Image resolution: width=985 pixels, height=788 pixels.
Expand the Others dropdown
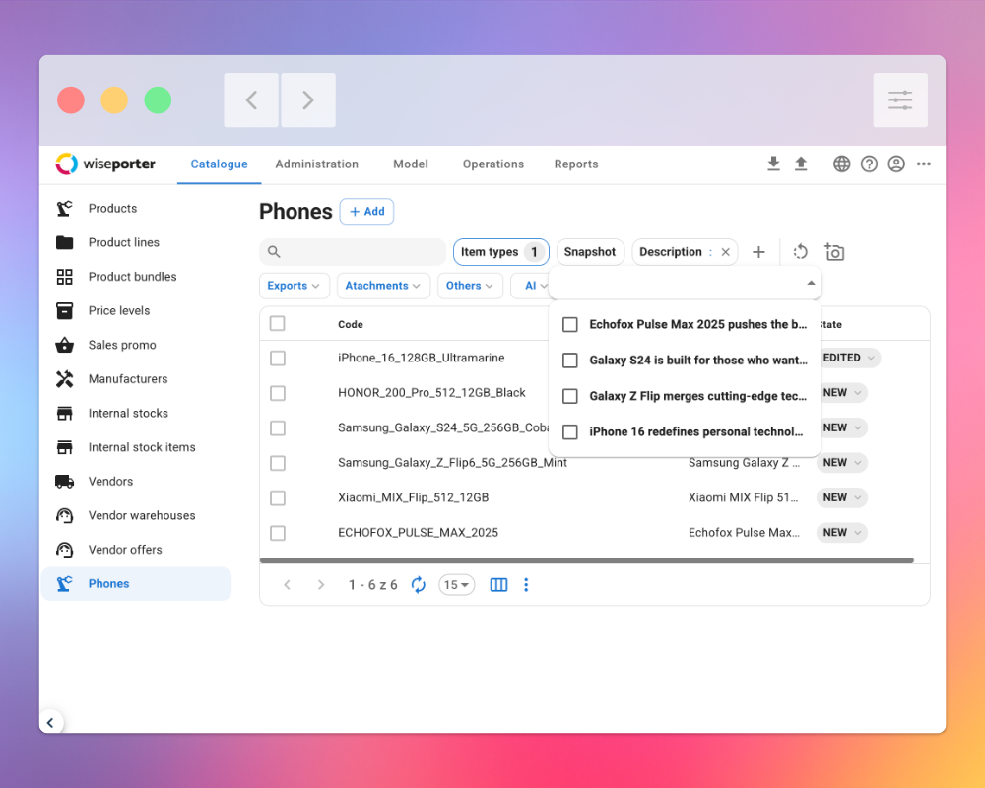click(x=470, y=286)
